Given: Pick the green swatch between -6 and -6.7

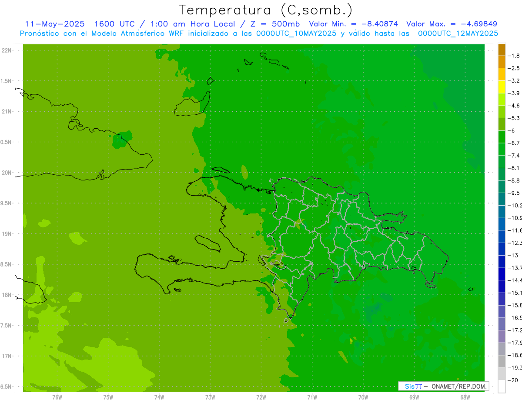Looking at the screenshot, I should 502,137.
